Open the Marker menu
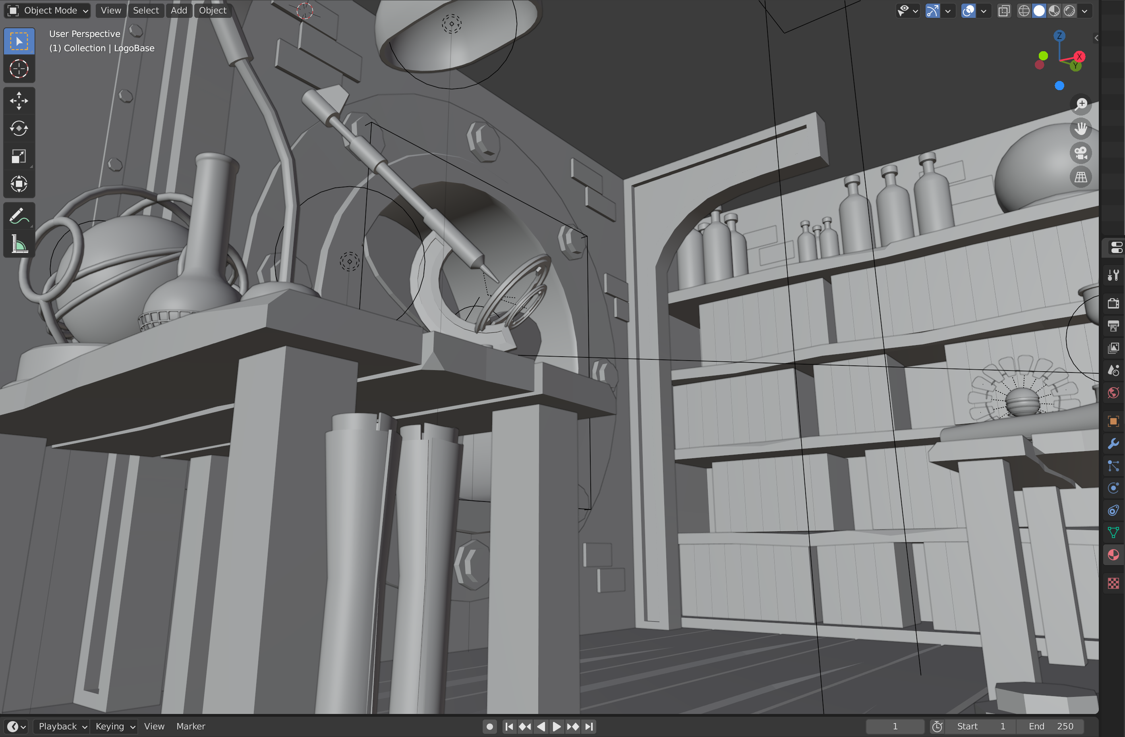This screenshot has height=737, width=1125. point(191,727)
